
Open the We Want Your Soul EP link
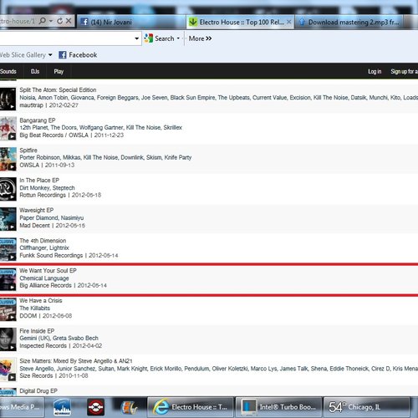pyautogui.click(x=48, y=271)
